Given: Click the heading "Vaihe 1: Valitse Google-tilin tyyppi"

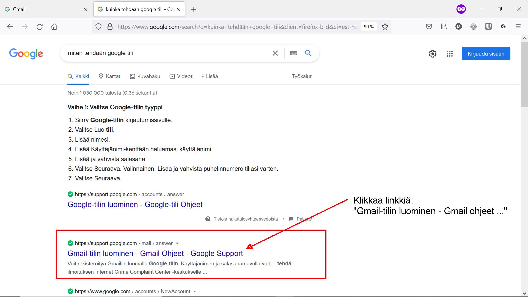Looking at the screenshot, I should pos(115,107).
